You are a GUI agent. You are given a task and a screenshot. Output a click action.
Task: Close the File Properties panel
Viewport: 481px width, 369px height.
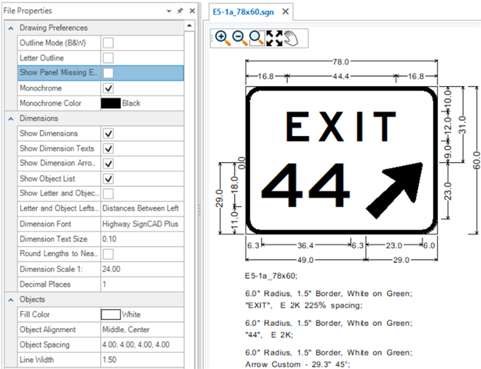(x=190, y=12)
